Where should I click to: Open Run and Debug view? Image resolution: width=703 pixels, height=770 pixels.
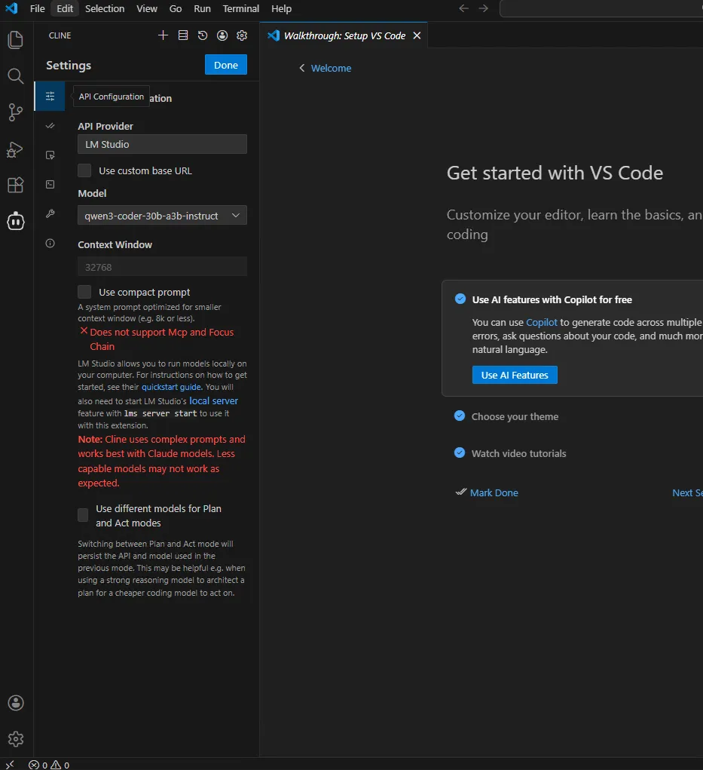(x=16, y=149)
